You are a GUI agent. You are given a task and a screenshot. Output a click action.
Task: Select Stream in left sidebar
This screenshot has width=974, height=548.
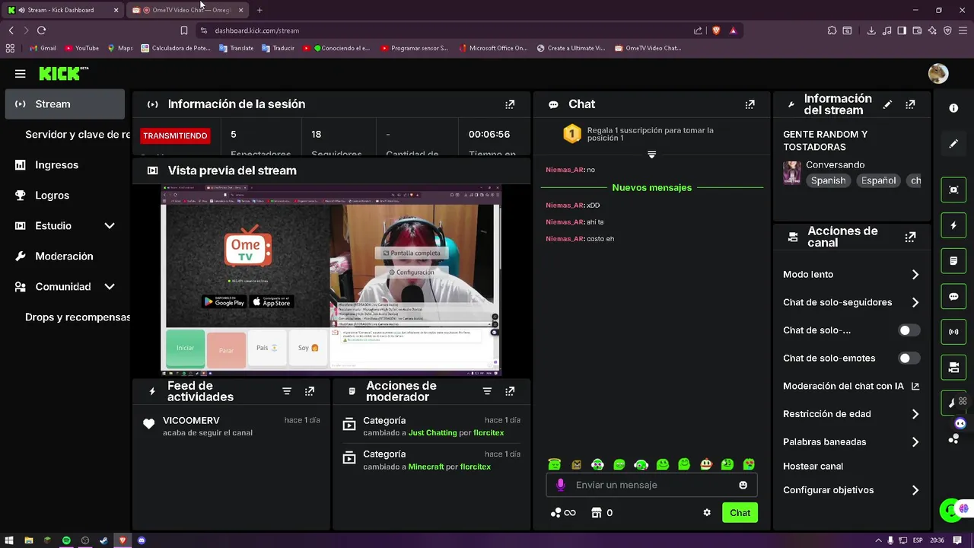[65, 104]
